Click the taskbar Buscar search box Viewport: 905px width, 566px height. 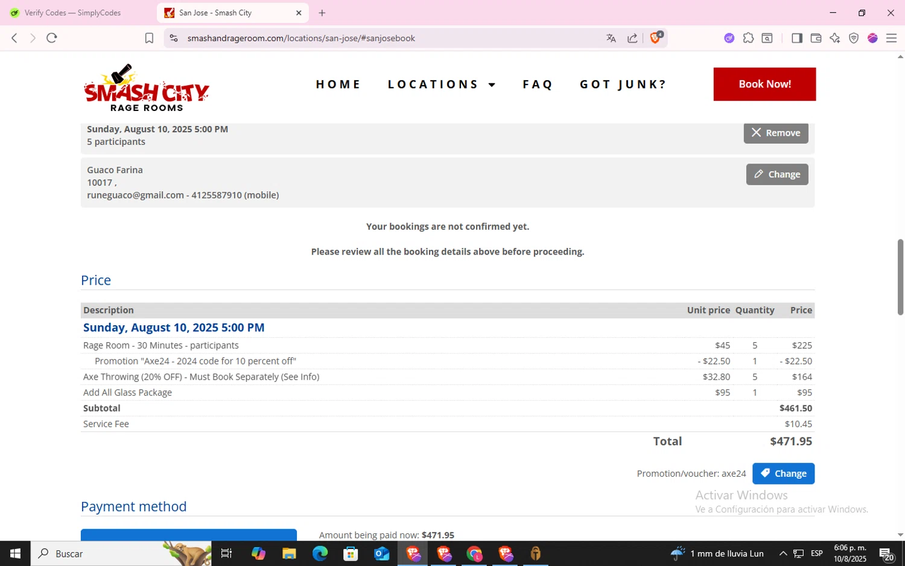point(121,553)
